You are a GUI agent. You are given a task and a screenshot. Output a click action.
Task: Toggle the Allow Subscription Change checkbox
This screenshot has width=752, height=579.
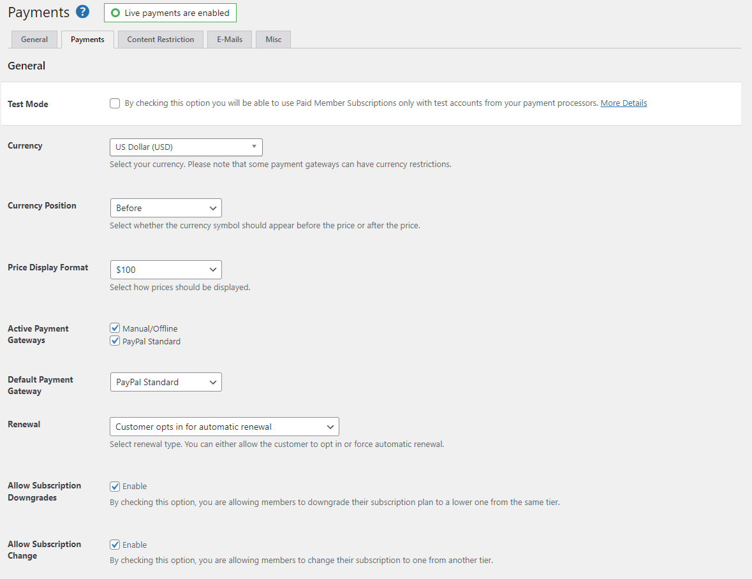(115, 545)
